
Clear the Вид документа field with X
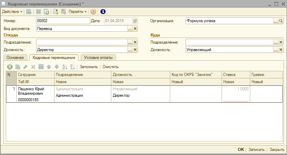135,29
